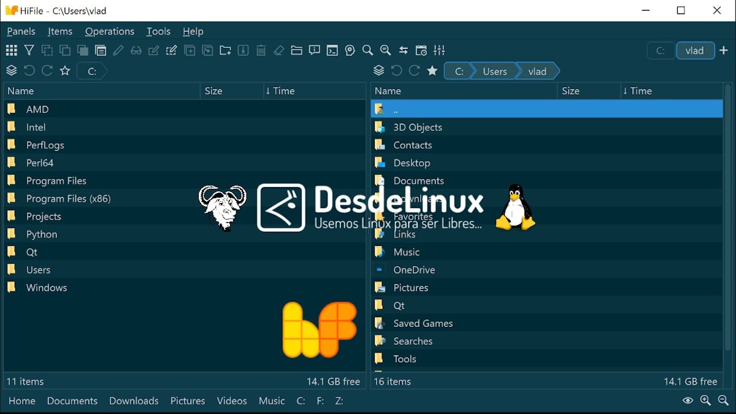
Task: Click the magnifier search icon in toolbar
Action: pyautogui.click(x=367, y=50)
